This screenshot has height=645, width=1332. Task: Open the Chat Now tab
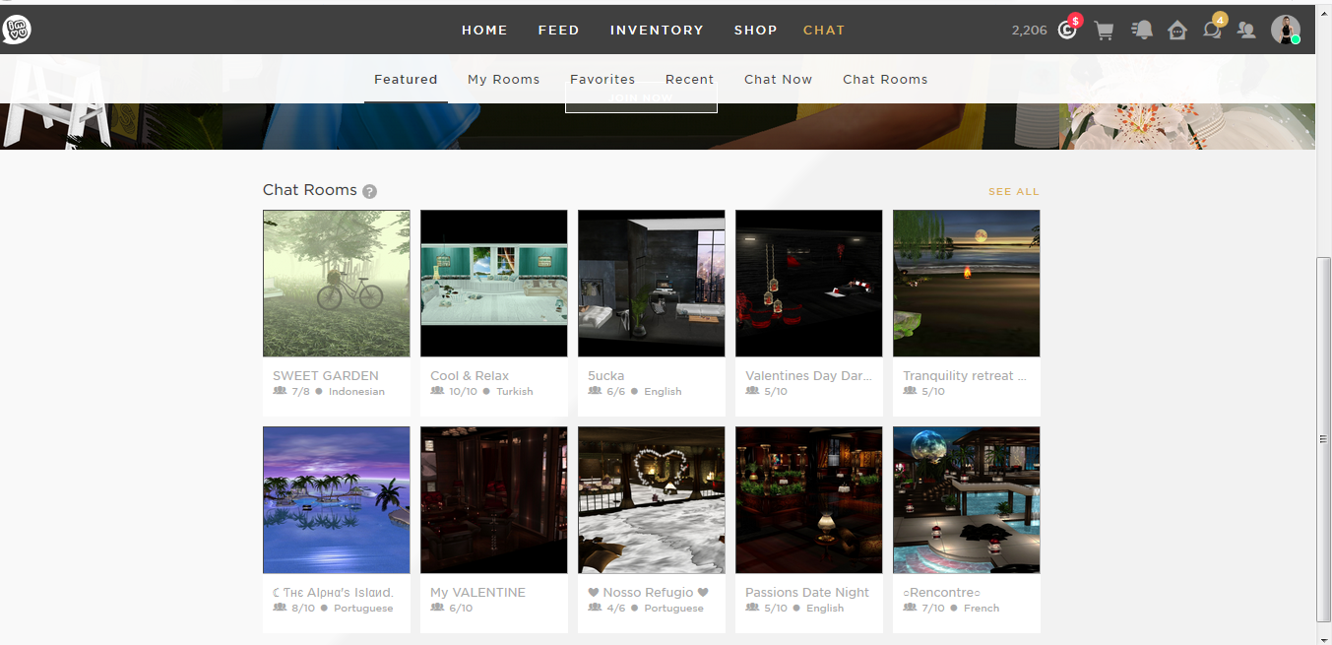point(778,79)
